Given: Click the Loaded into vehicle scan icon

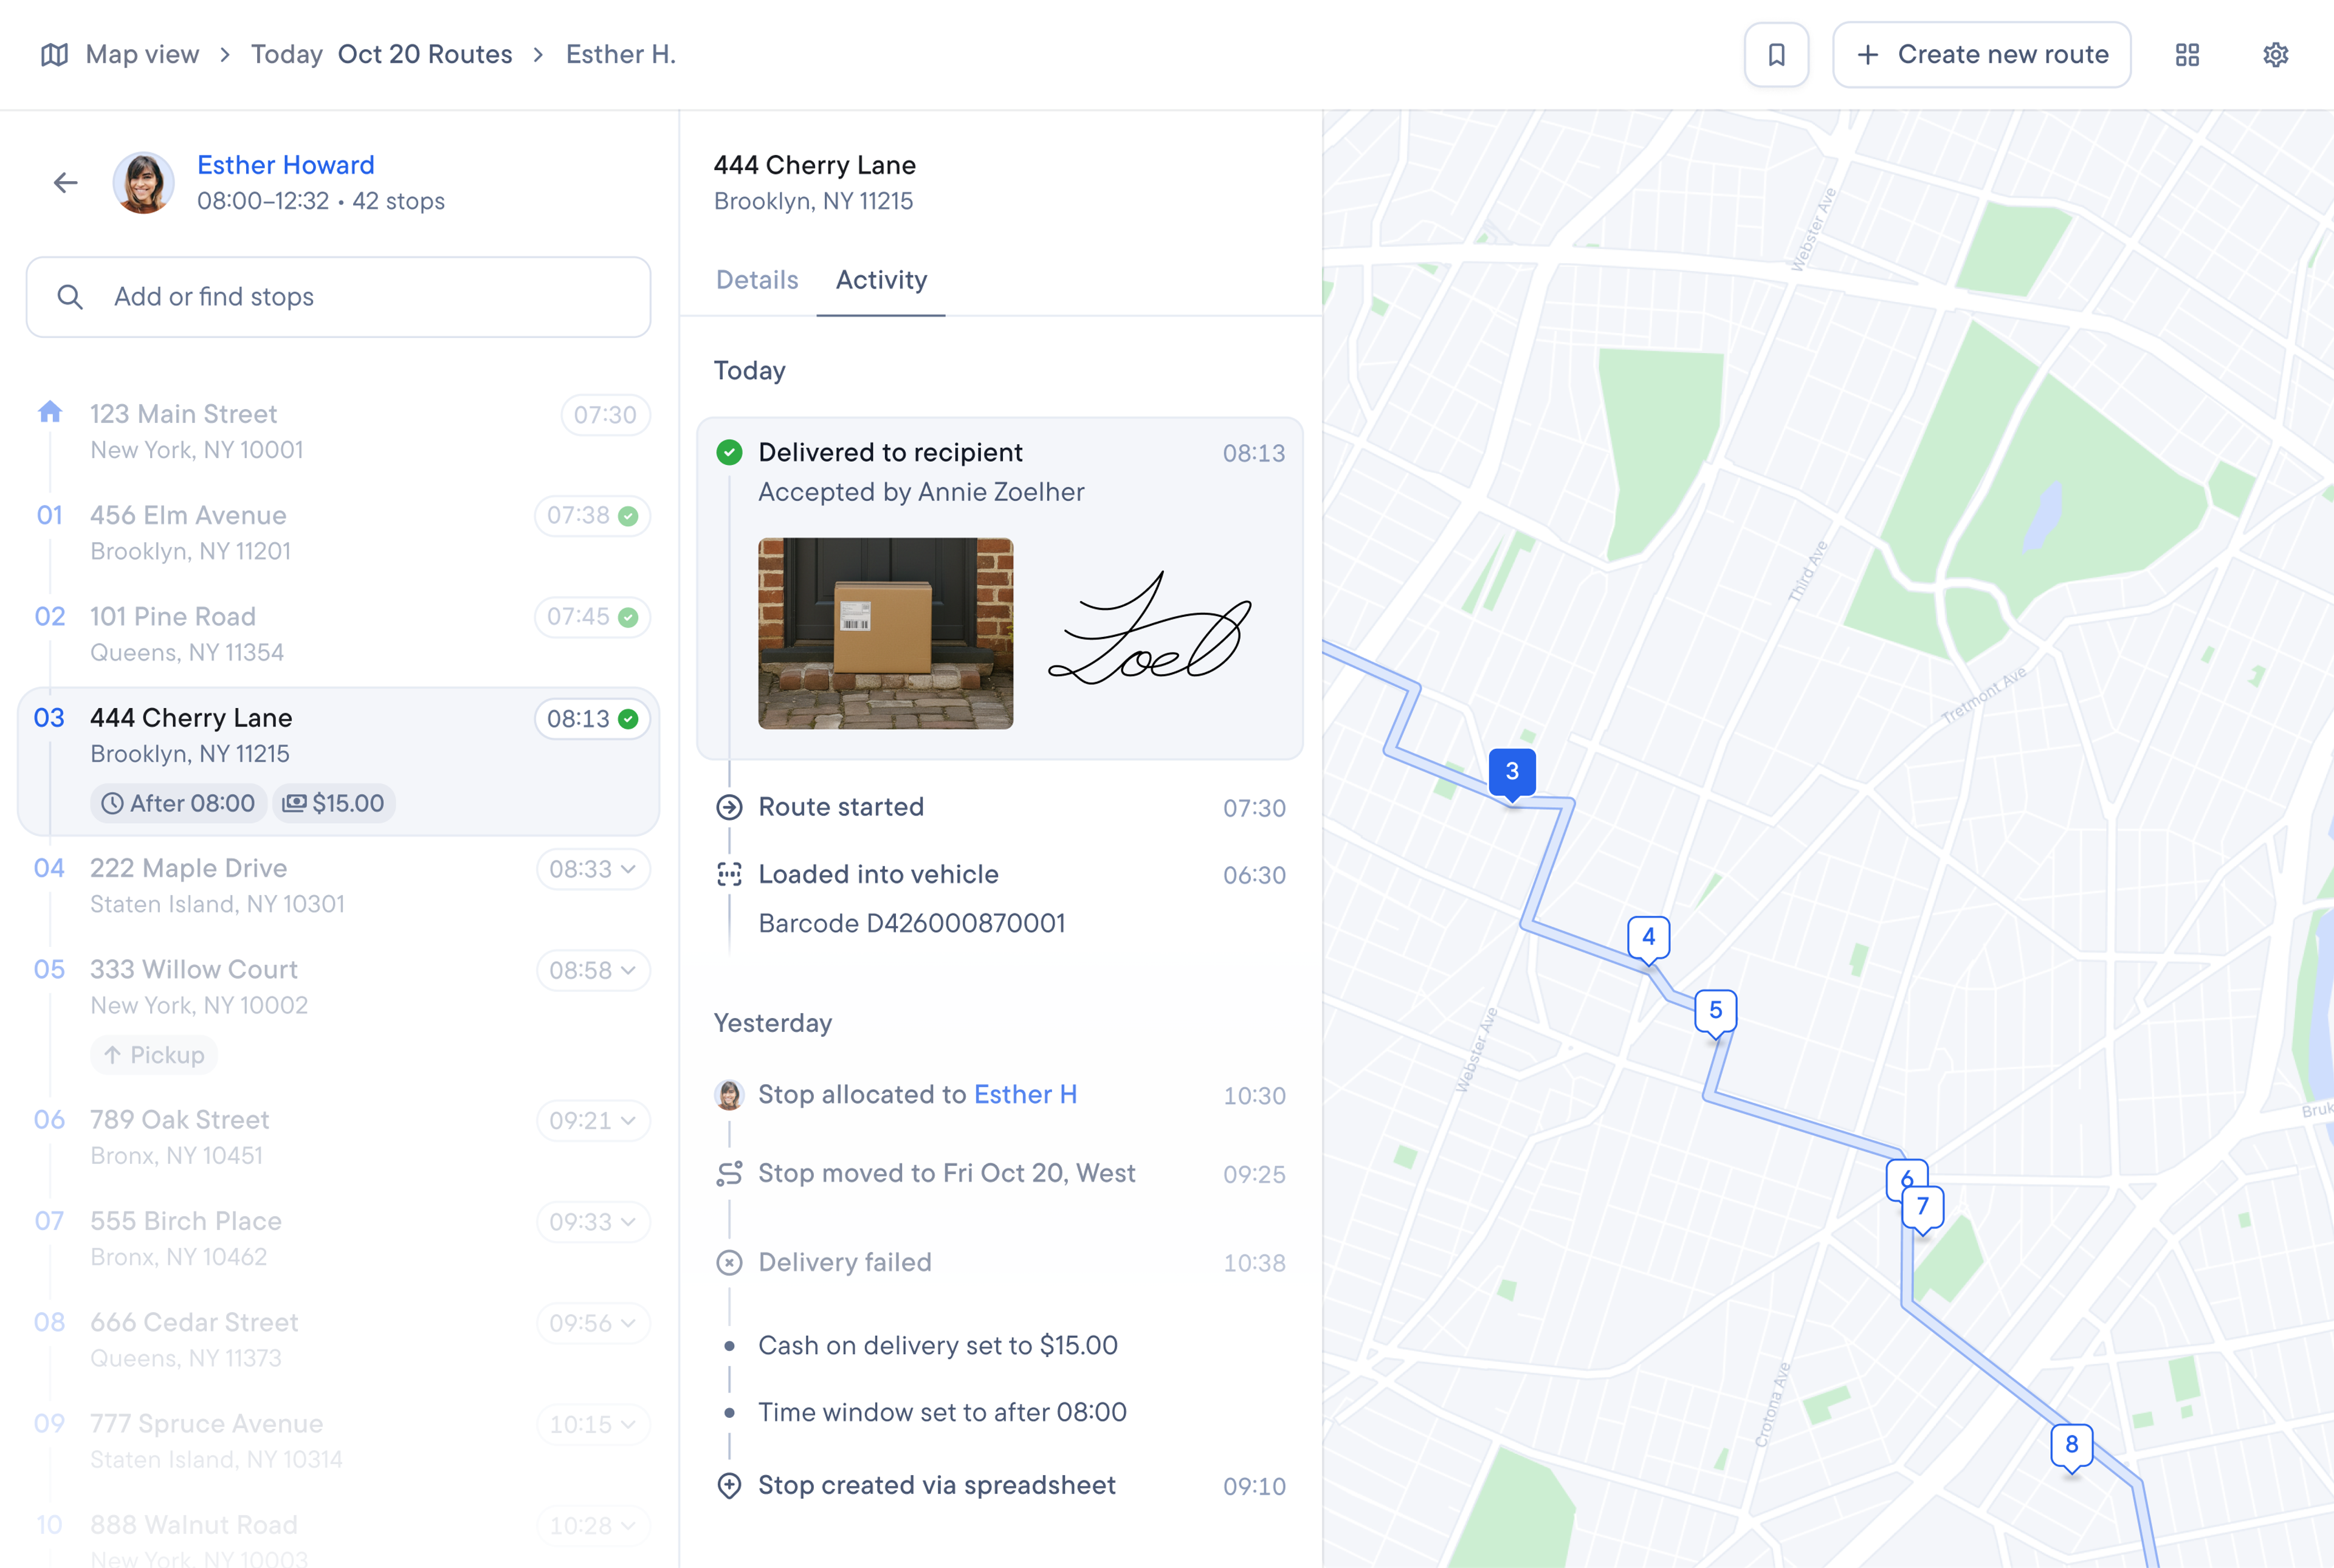Looking at the screenshot, I should (x=729, y=874).
